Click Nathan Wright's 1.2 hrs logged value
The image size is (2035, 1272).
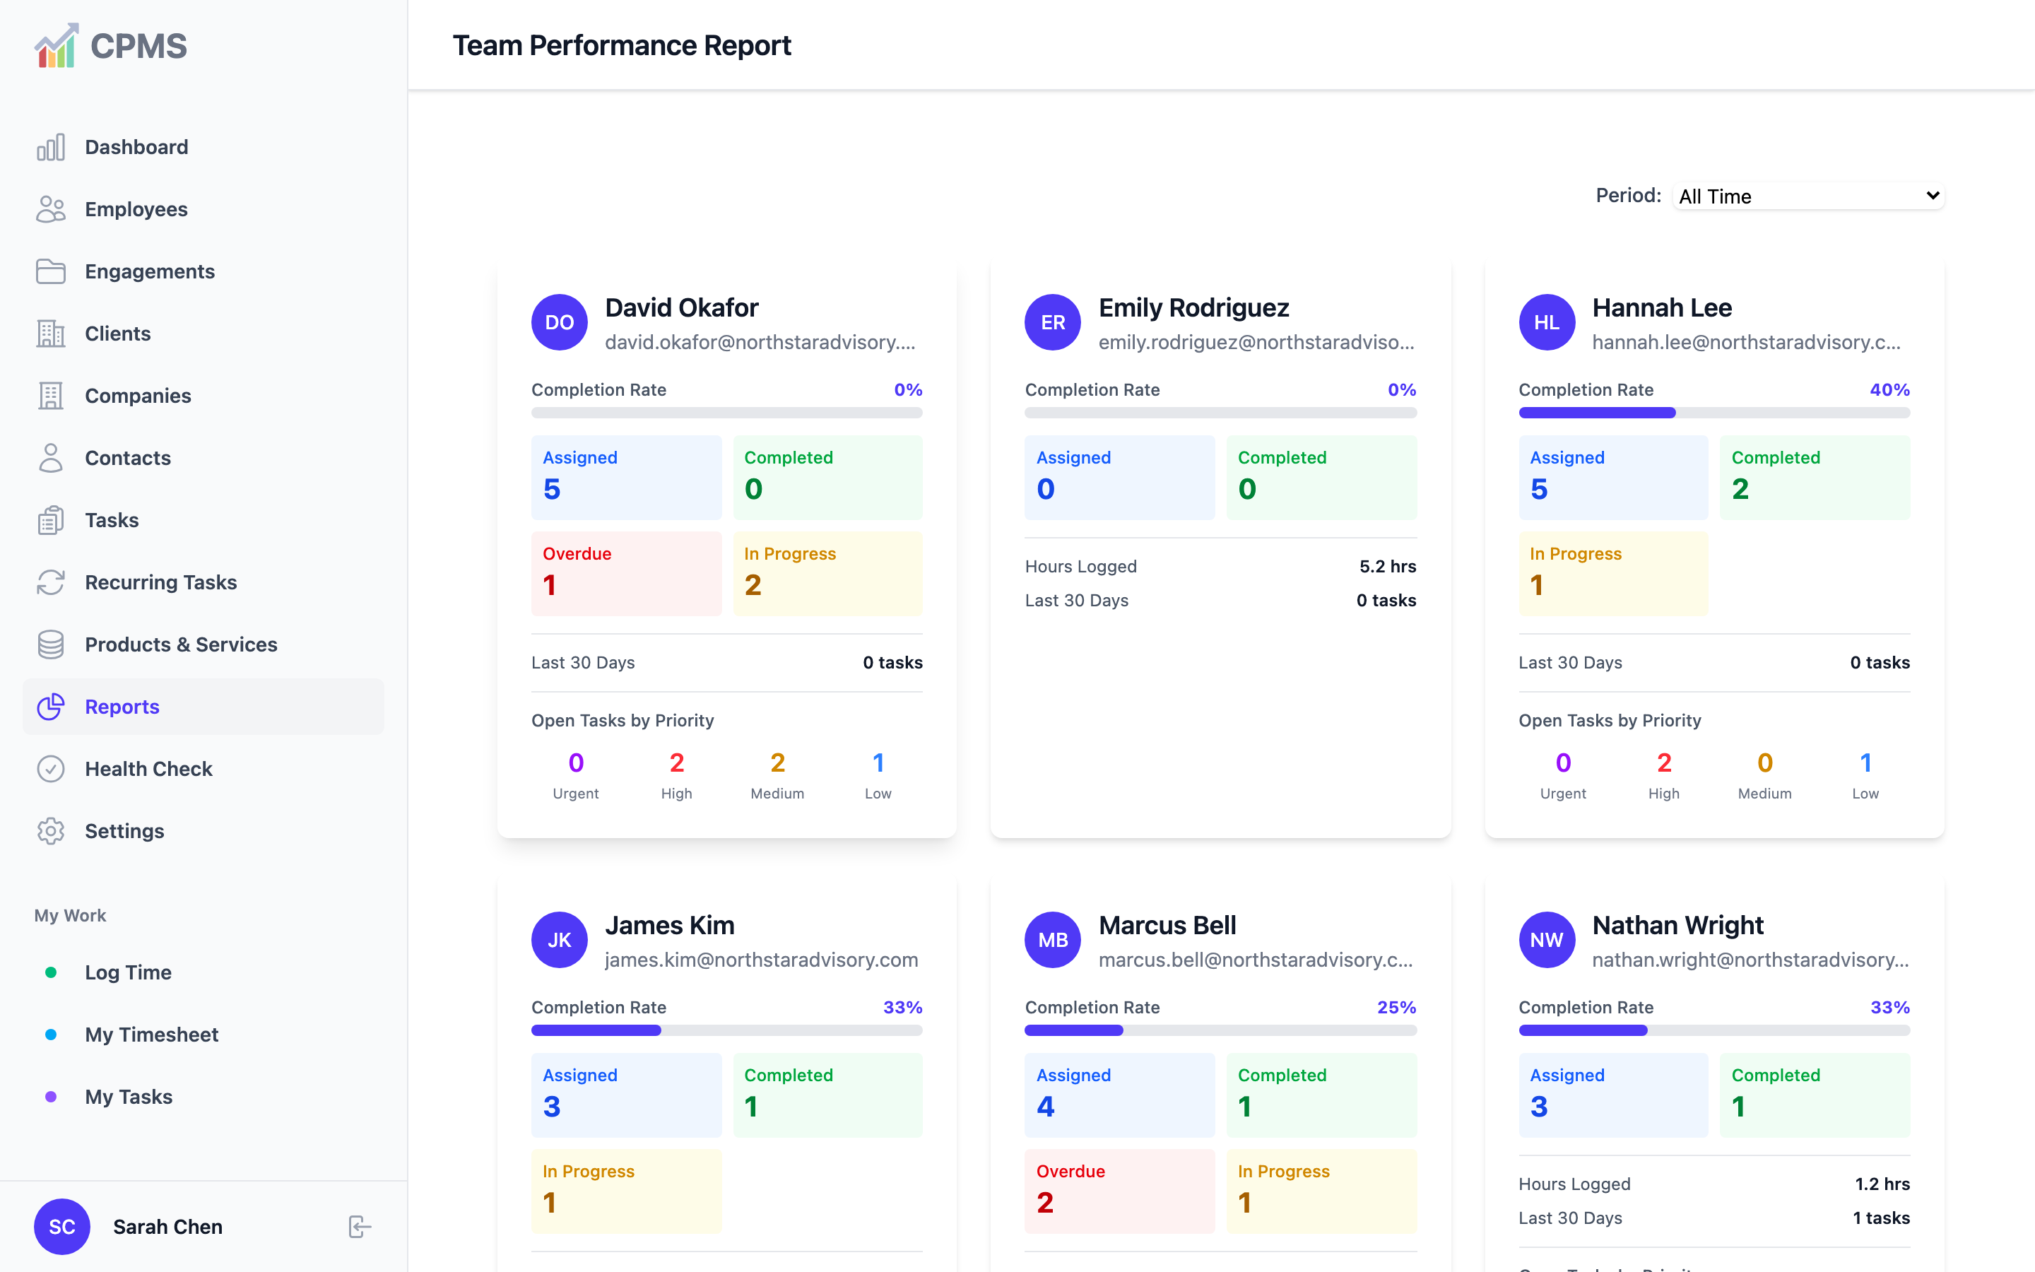pos(1882,1184)
